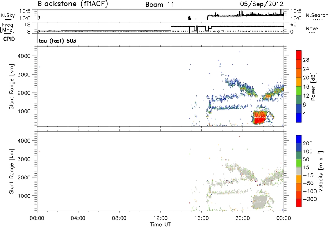Screen dimensions: 328x227
Task: Click the '20:00' time axis tick label
Action: tap(242, 218)
